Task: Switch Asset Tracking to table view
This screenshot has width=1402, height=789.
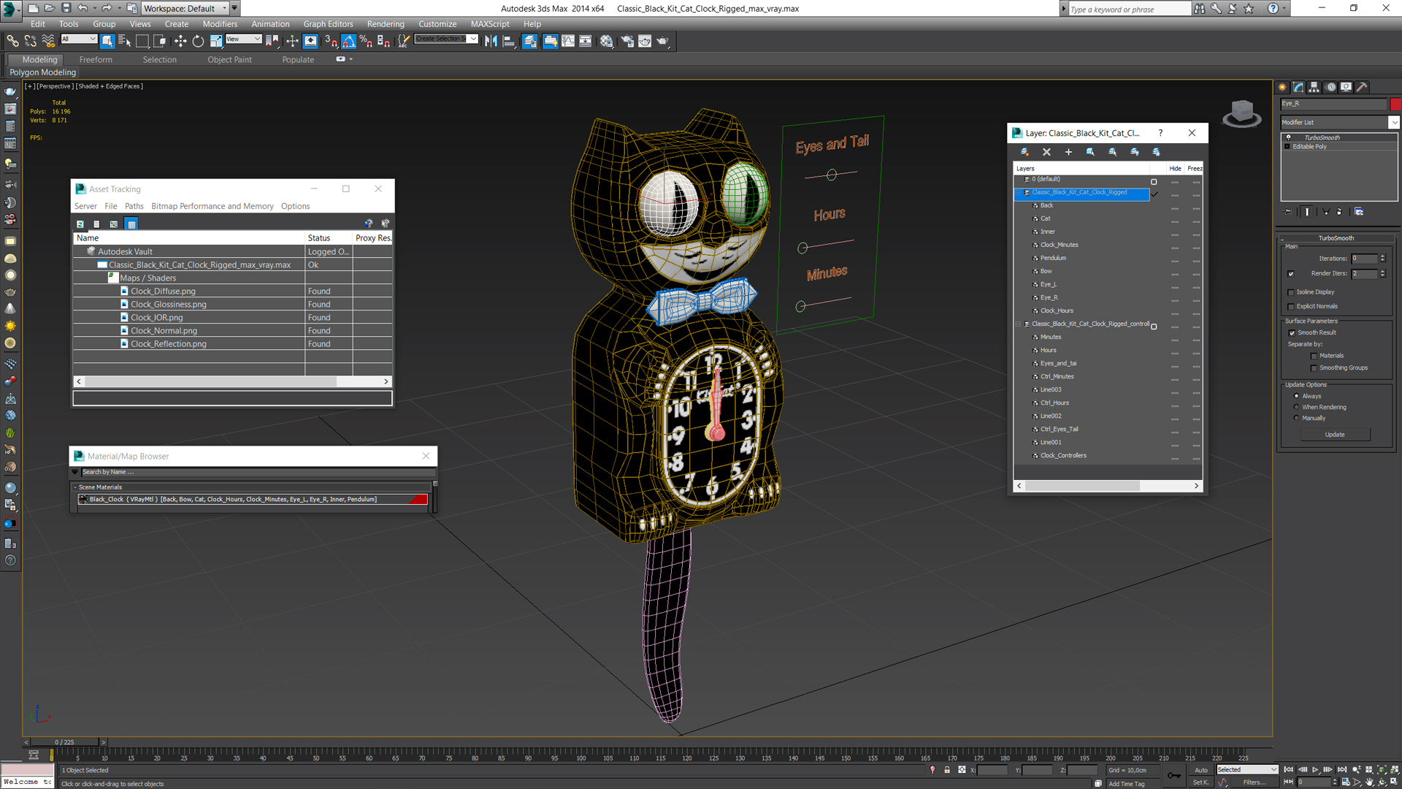Action: [131, 224]
